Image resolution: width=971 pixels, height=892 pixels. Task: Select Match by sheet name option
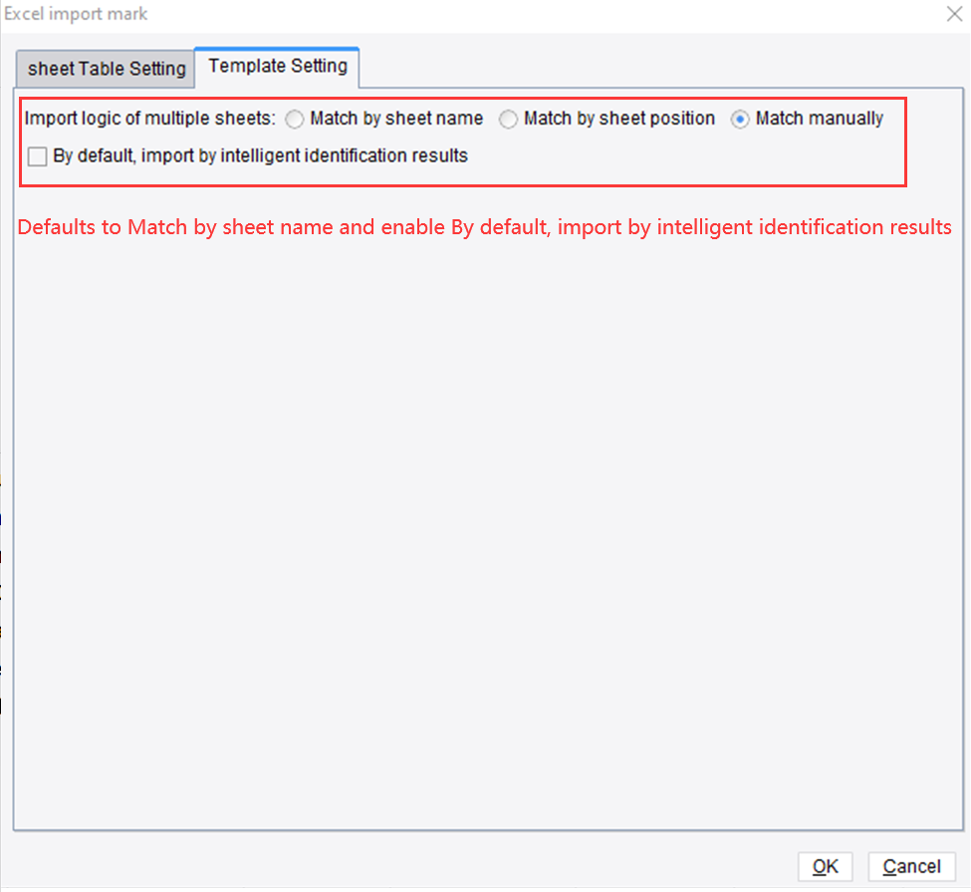coord(295,118)
